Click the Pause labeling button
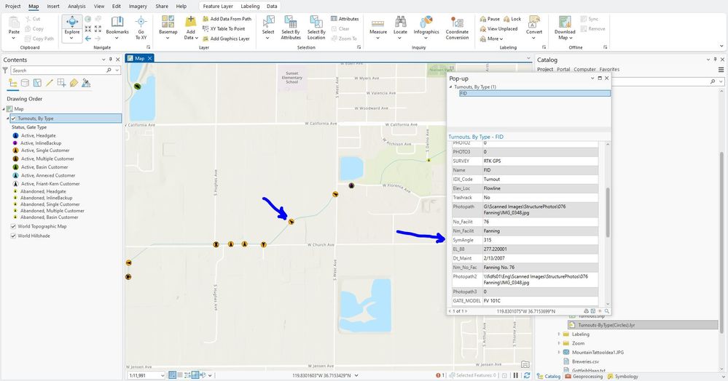Viewport: 728px width, 381px height. click(x=490, y=19)
